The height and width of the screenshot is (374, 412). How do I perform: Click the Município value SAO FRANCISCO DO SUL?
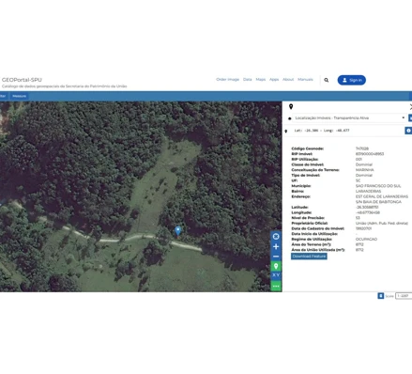pos(378,186)
